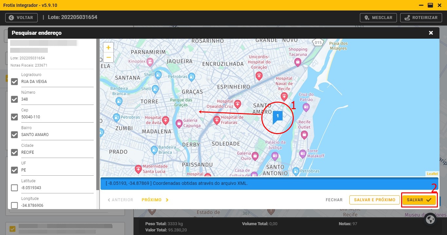Click the Shopping Tacaruna map pin
The width and height of the screenshot is (447, 235).
click(x=298, y=62)
